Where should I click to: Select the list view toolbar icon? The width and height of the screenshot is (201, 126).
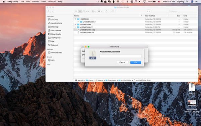click(x=80, y=11)
